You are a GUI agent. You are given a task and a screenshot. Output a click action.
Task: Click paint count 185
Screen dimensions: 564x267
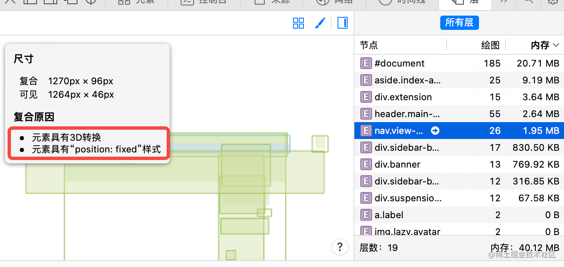pos(492,63)
